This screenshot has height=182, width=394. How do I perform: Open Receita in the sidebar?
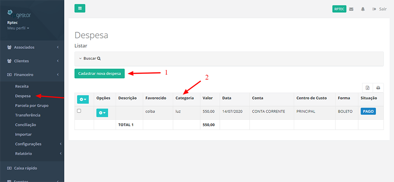coord(21,86)
